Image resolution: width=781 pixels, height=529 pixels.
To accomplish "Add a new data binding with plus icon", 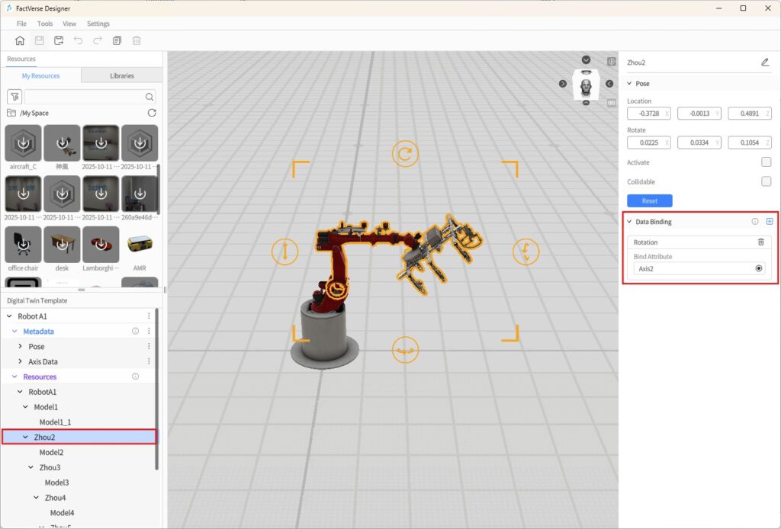I will tap(770, 222).
